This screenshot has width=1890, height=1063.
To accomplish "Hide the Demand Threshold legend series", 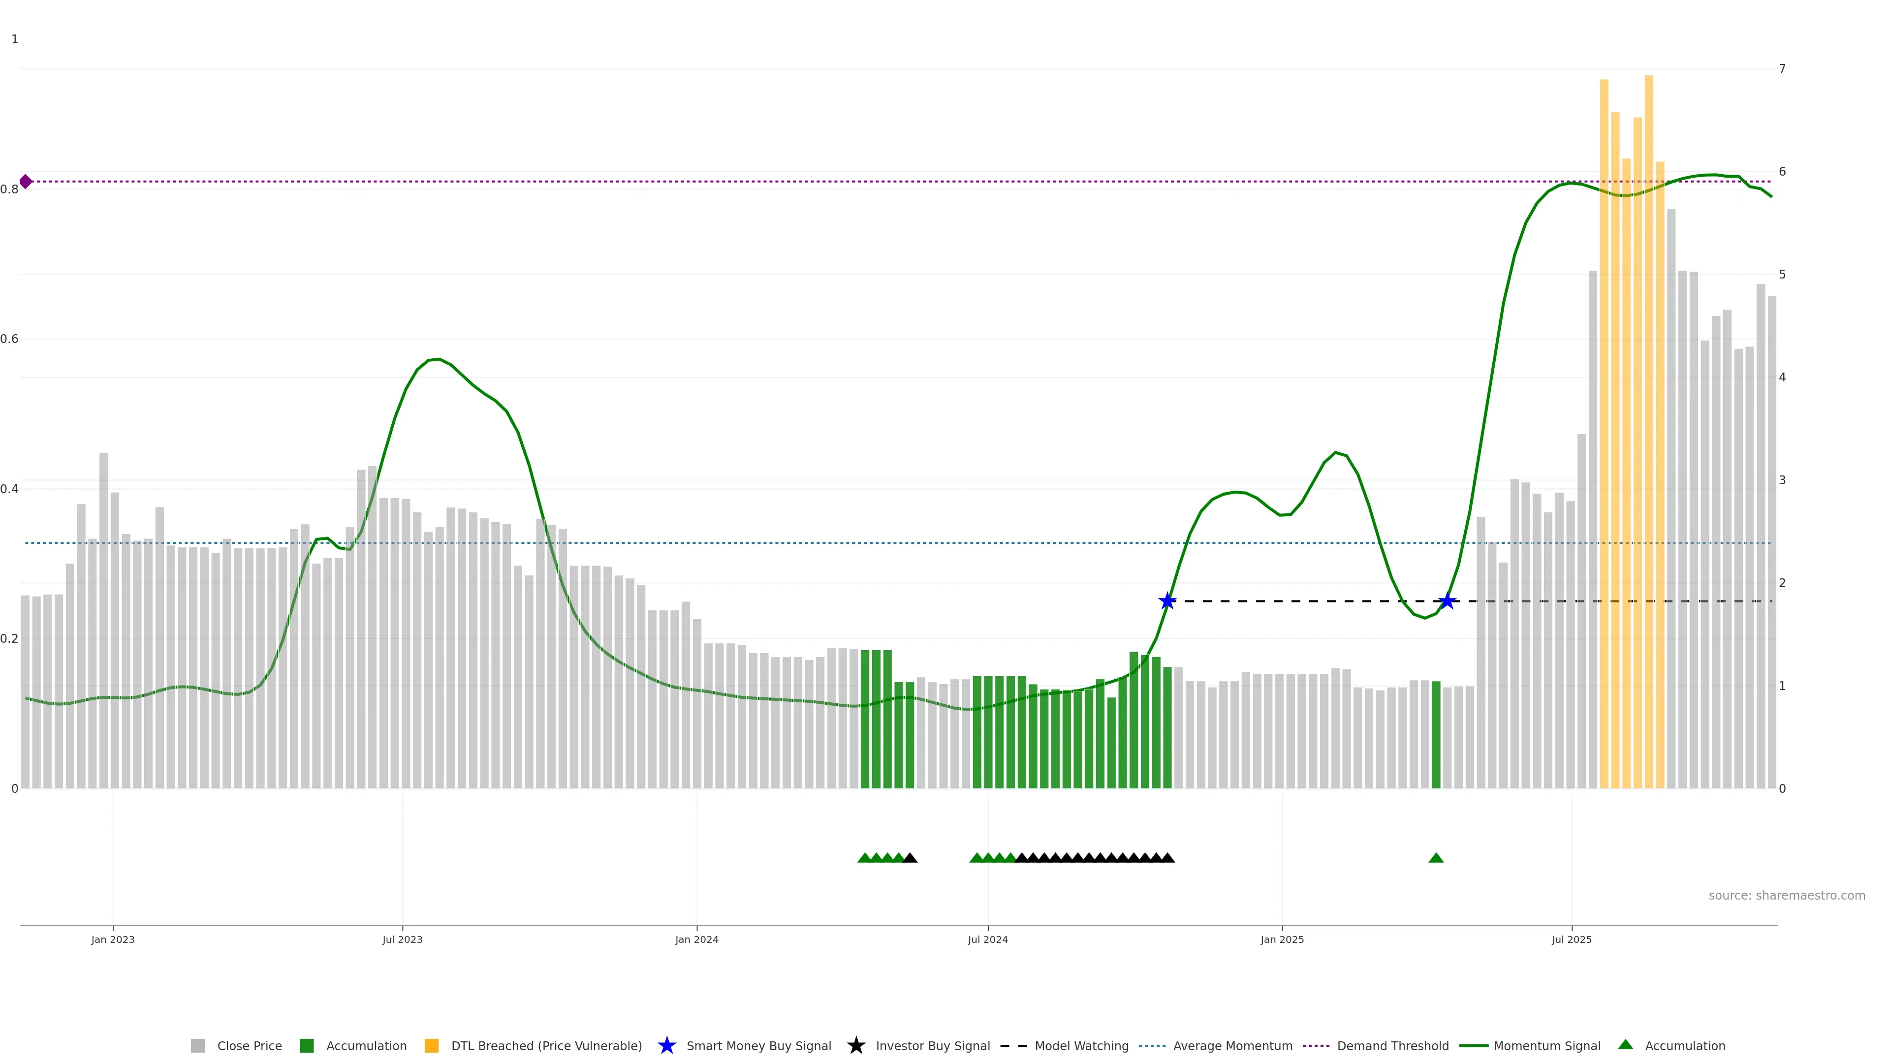I will coord(1392,1046).
